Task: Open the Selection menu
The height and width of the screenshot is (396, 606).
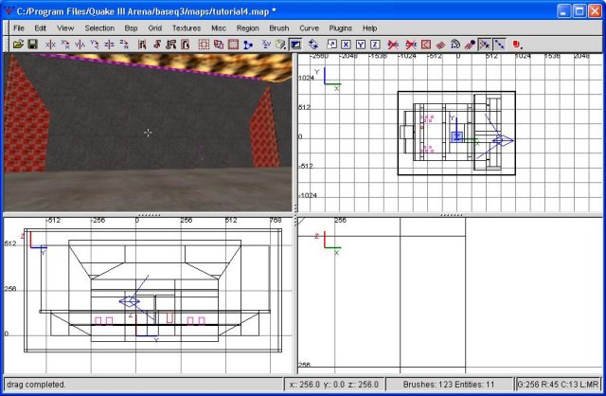Action: (99, 28)
